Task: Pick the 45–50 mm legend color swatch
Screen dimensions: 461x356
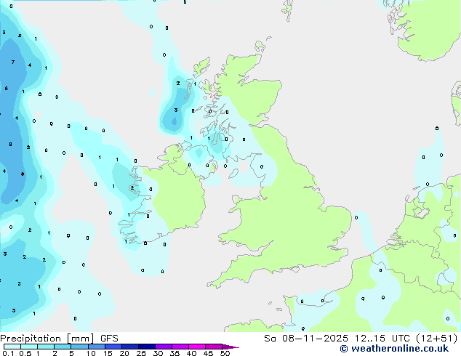Action: (214, 347)
